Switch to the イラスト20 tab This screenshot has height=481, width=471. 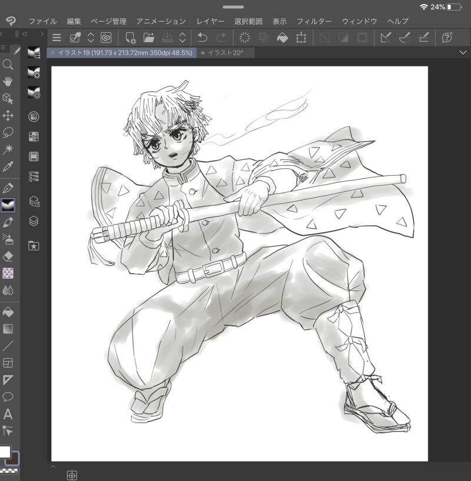tap(225, 53)
